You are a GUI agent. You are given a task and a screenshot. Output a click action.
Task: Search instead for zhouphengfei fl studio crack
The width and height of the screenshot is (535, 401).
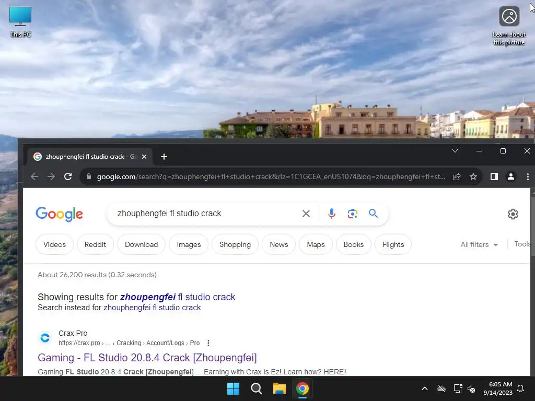tap(152, 308)
